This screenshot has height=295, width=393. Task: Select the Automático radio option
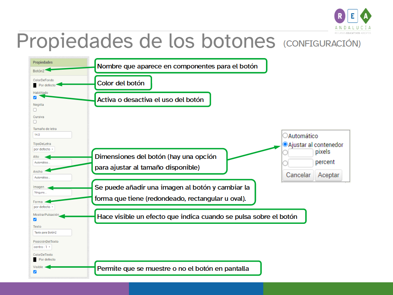[x=285, y=135]
